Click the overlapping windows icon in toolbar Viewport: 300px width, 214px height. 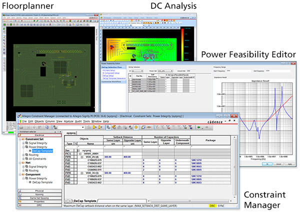point(143,127)
